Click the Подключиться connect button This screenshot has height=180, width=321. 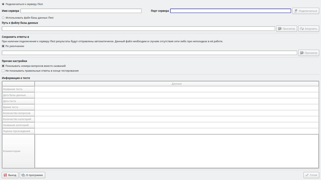click(x=306, y=11)
